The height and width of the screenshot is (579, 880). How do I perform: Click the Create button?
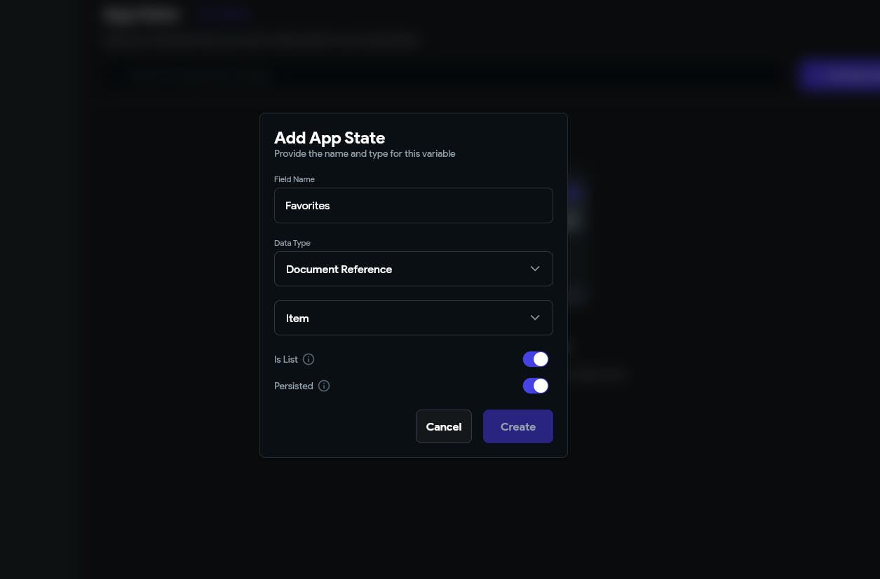click(x=517, y=426)
